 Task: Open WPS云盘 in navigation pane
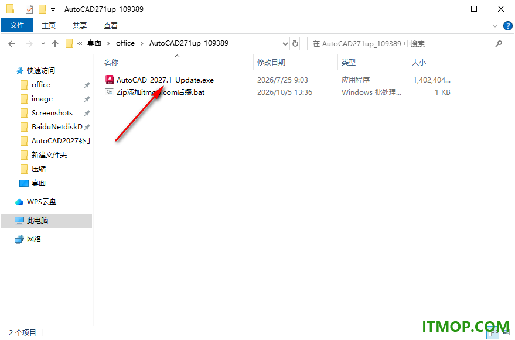point(42,202)
